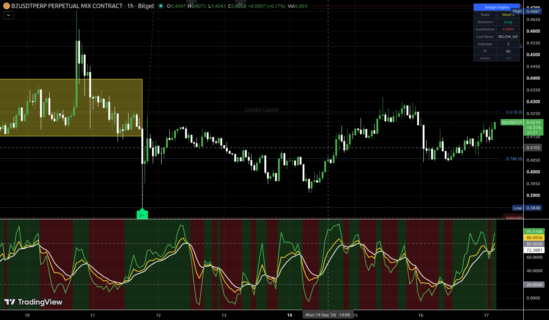549x320 pixels.
Task: Click the 0.4000 price axis label
Action: point(533,172)
